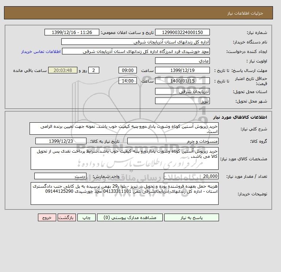
Task: Click the countdown timer 20:03:48
Action: [63, 70]
